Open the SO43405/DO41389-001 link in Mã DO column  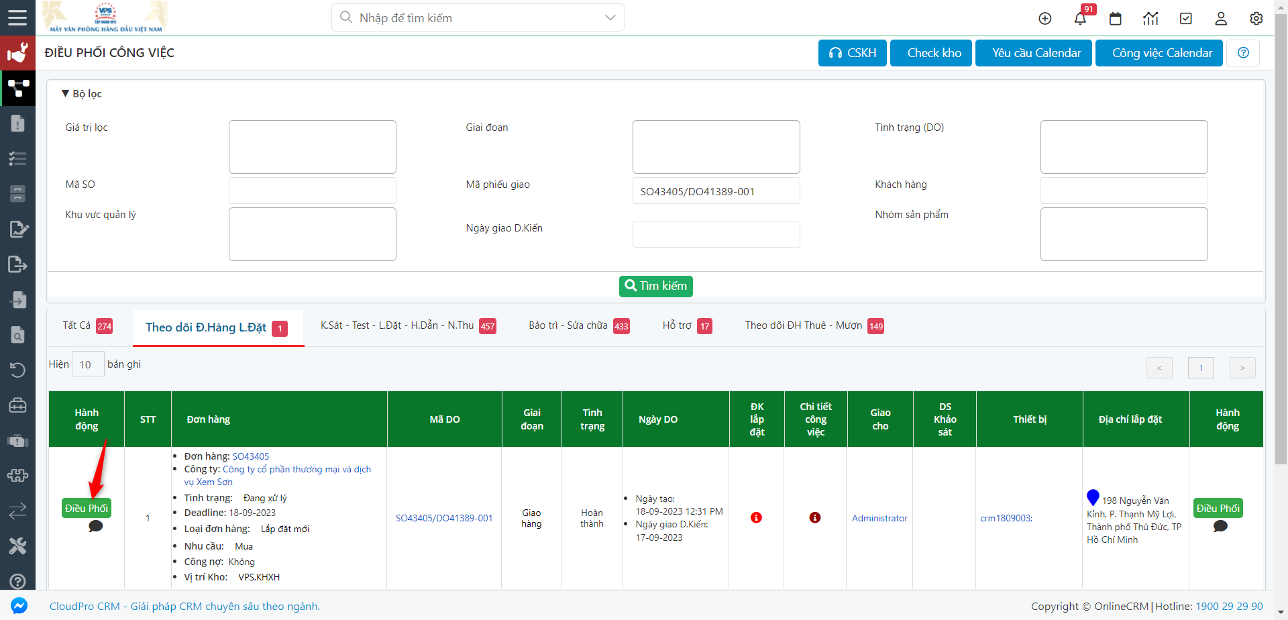(x=444, y=518)
